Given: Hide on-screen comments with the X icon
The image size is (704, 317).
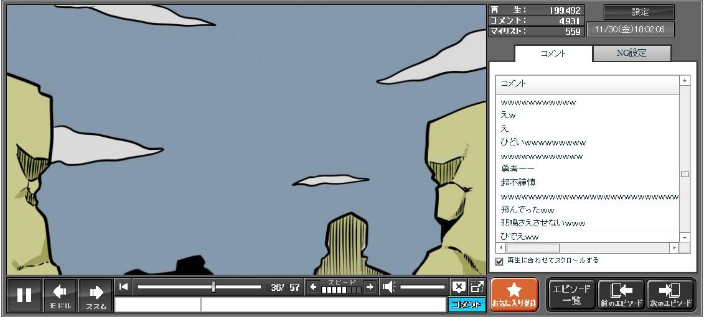Looking at the screenshot, I should pos(459,287).
